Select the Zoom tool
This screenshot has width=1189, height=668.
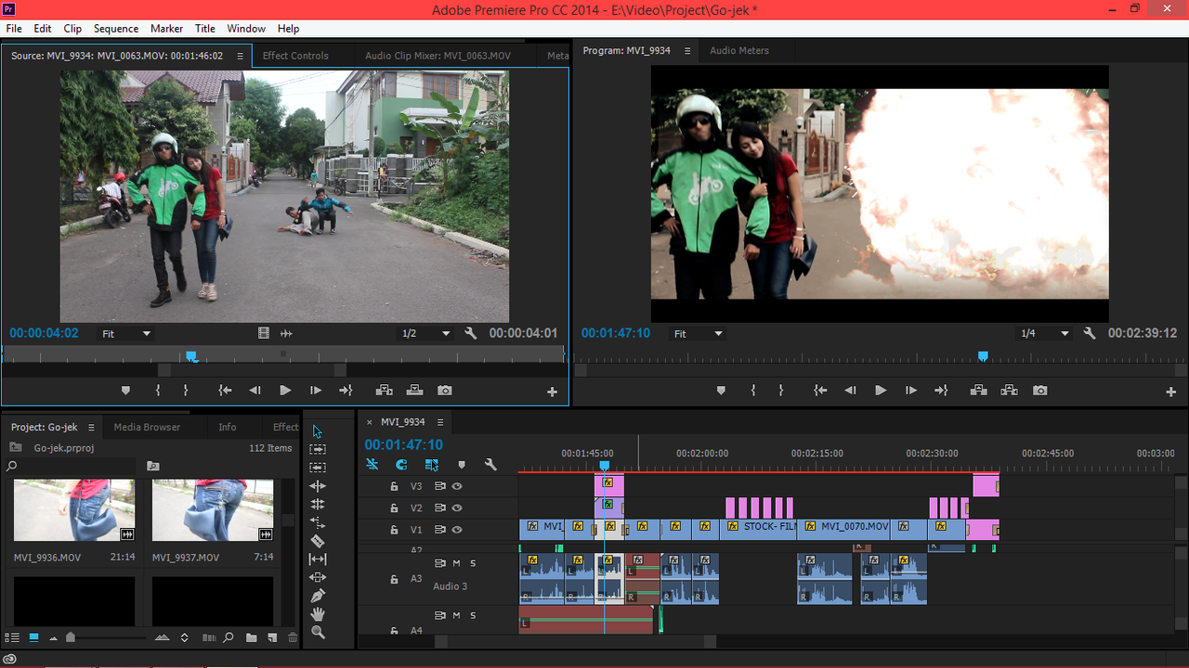318,632
